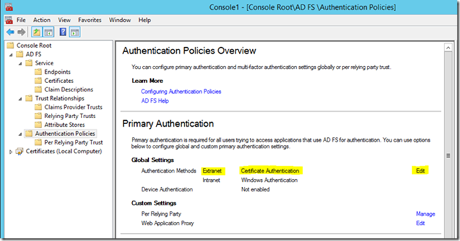
Task: Click the Claim Descriptions folder icon
Action: pos(38,89)
